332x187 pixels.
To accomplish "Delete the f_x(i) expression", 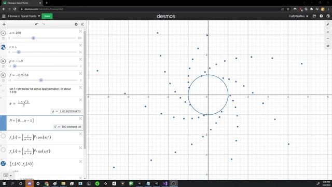I will 80,134.
